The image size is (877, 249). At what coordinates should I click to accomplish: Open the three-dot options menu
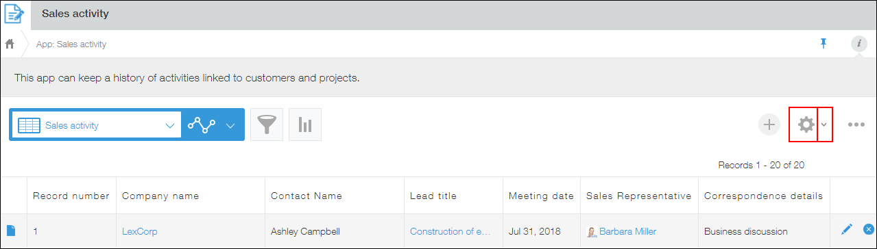pos(856,124)
